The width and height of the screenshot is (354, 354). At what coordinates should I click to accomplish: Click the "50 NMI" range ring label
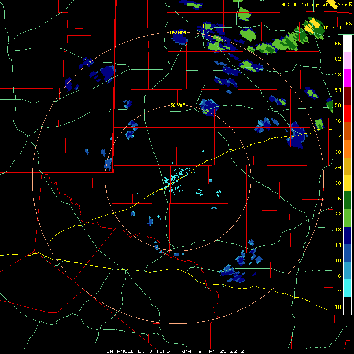(x=178, y=105)
